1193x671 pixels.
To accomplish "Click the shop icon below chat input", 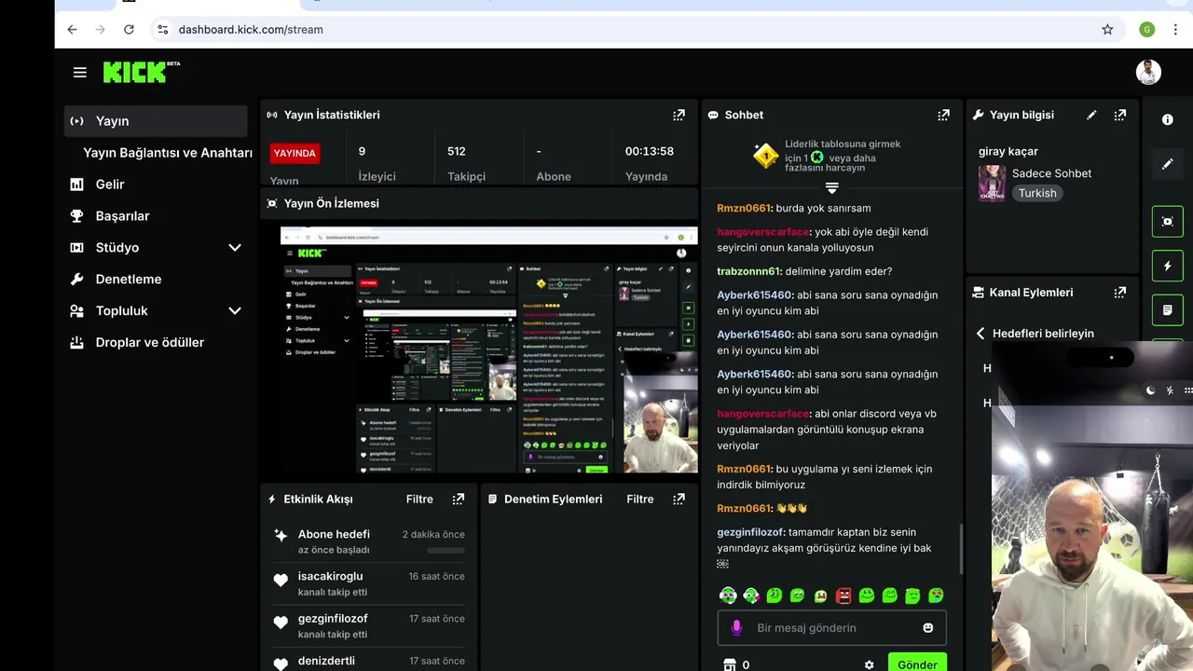I will [730, 664].
